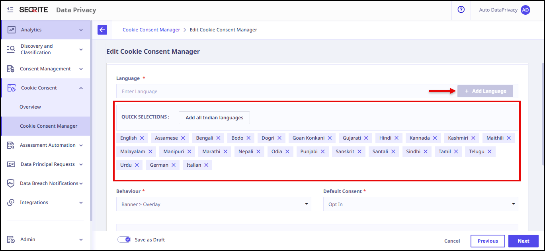Click the Integrations sidebar icon
Screen dimensions: 545x251
[11, 202]
